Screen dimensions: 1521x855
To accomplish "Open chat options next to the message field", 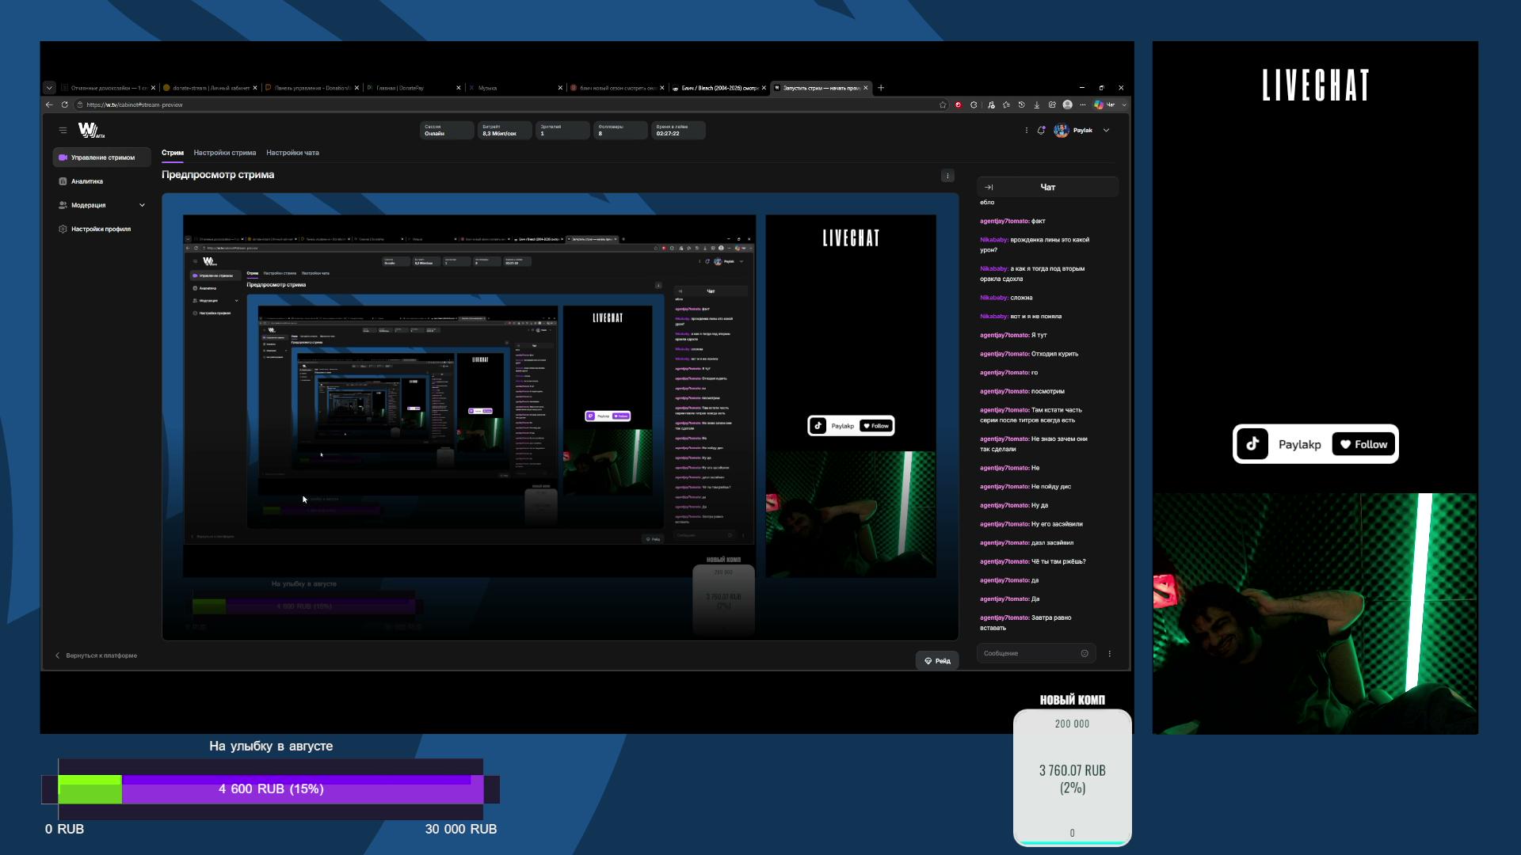I will 1109,654.
